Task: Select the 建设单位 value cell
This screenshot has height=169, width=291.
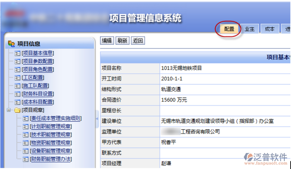Action: click(x=225, y=121)
